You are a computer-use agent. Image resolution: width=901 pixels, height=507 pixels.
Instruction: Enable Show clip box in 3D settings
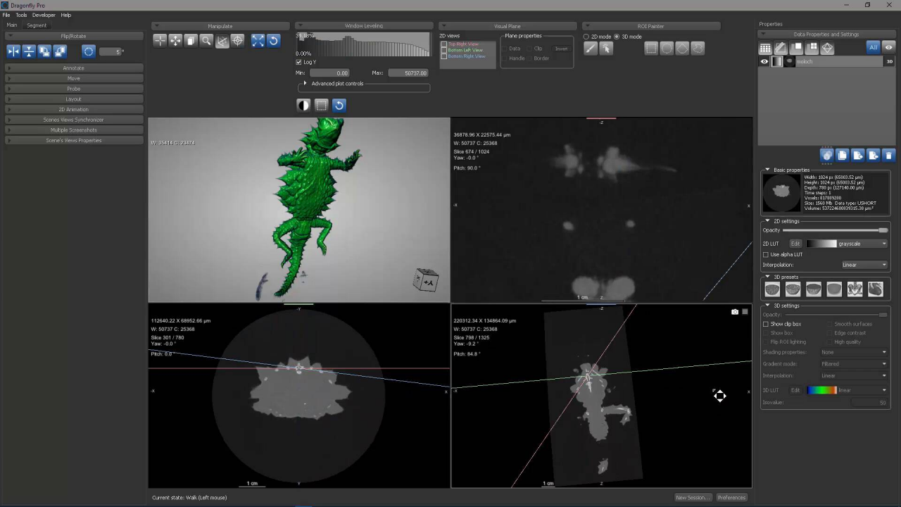(766, 324)
